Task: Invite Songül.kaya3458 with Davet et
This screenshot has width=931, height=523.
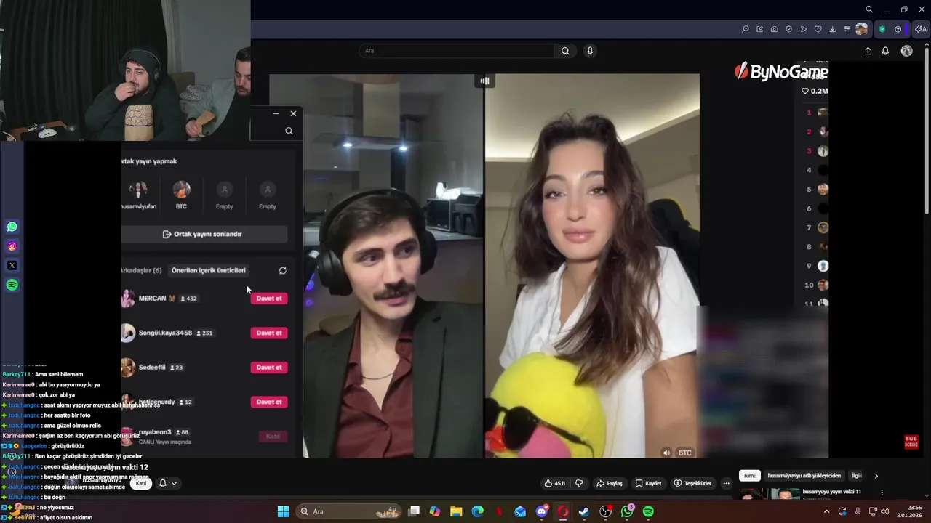Action: coord(269,333)
